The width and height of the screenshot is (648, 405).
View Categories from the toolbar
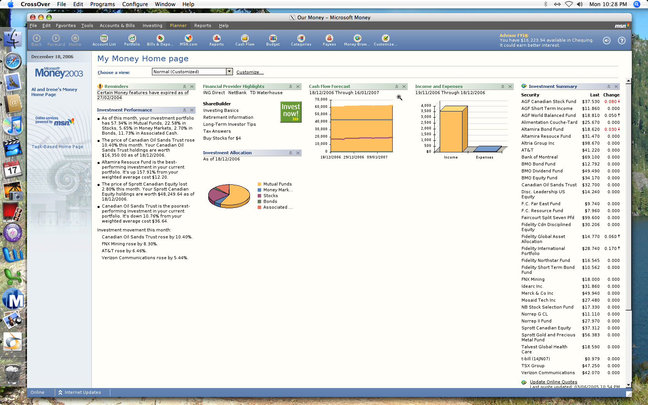click(301, 40)
